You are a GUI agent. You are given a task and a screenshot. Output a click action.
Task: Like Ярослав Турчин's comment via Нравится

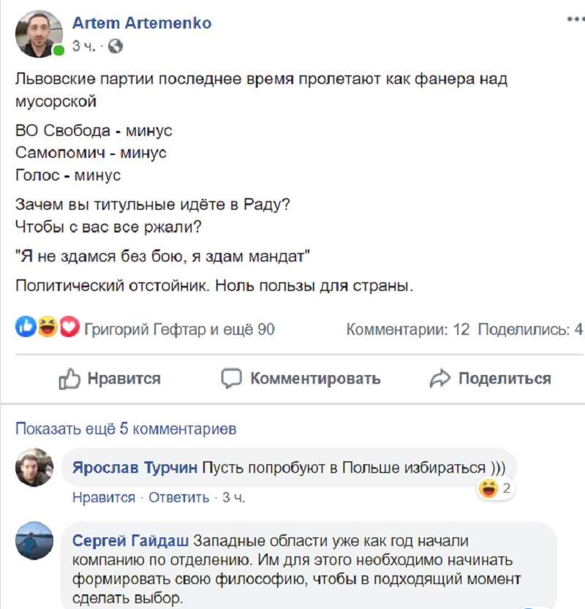104,498
